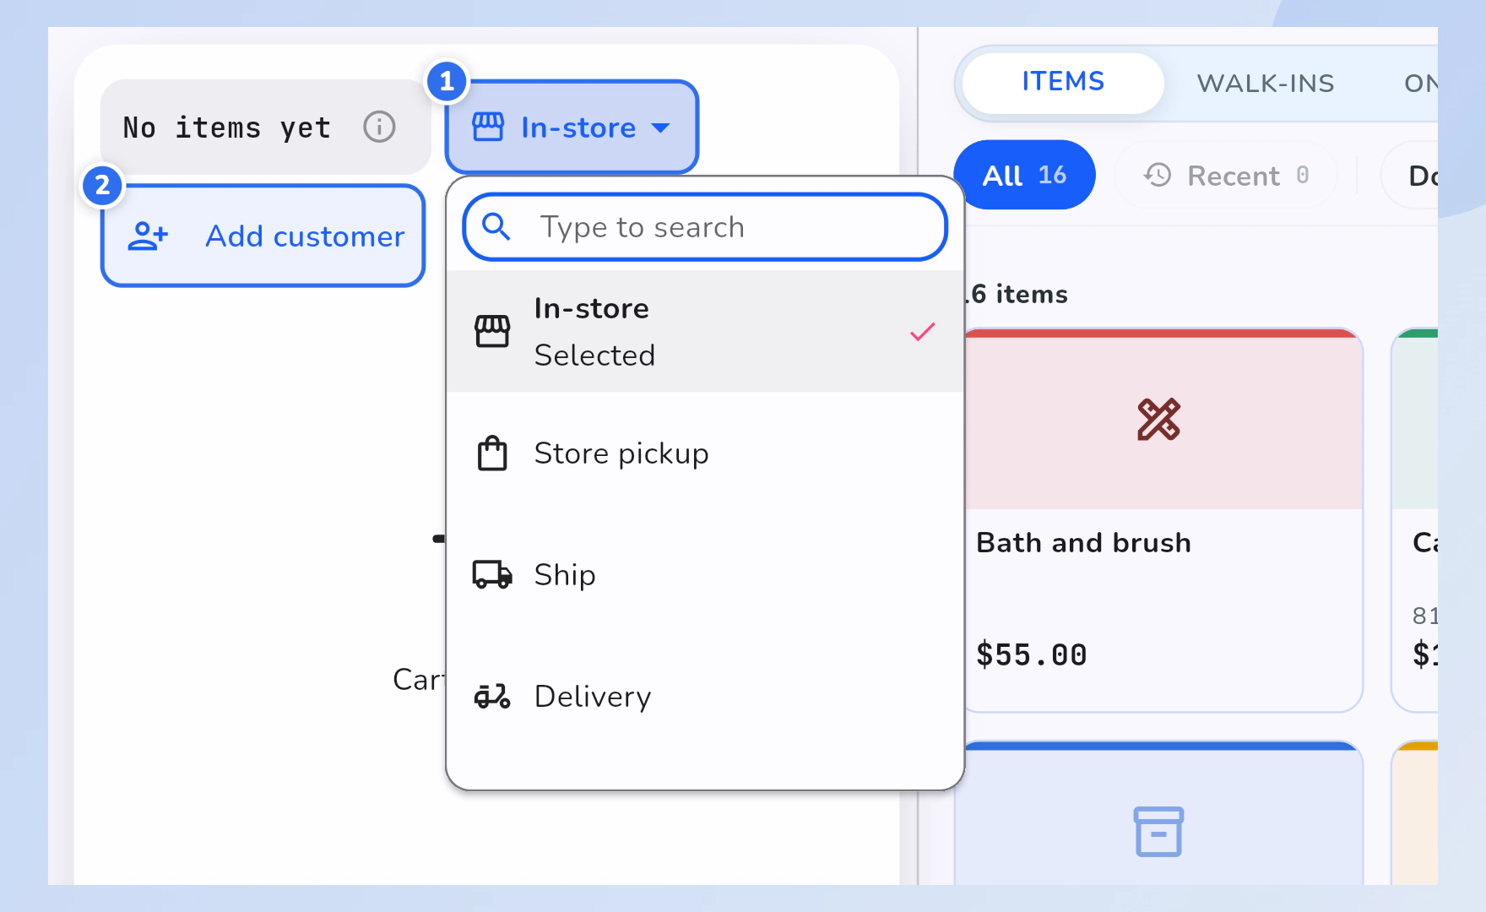Click the magnifier icon in search field
The image size is (1486, 912).
click(x=496, y=226)
